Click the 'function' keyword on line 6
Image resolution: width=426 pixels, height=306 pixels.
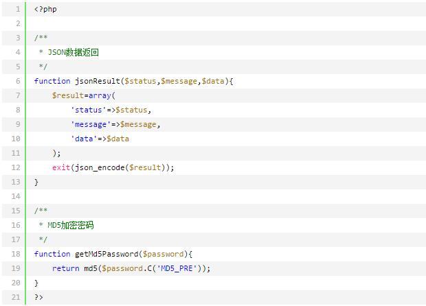coord(52,81)
